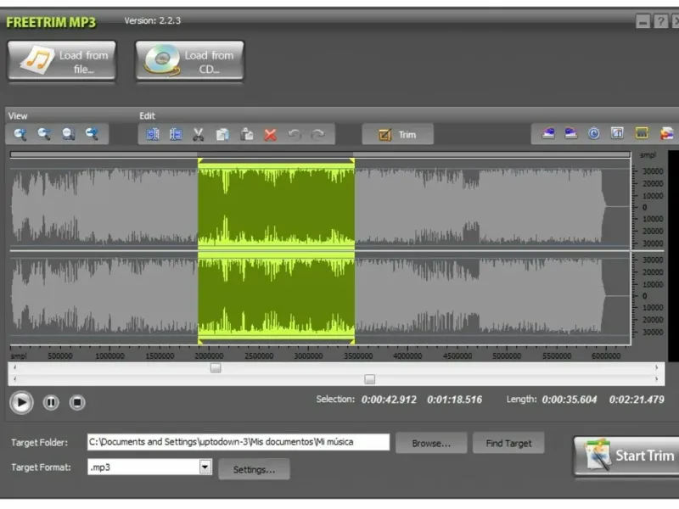Click the Target Folder path field

tap(238, 442)
